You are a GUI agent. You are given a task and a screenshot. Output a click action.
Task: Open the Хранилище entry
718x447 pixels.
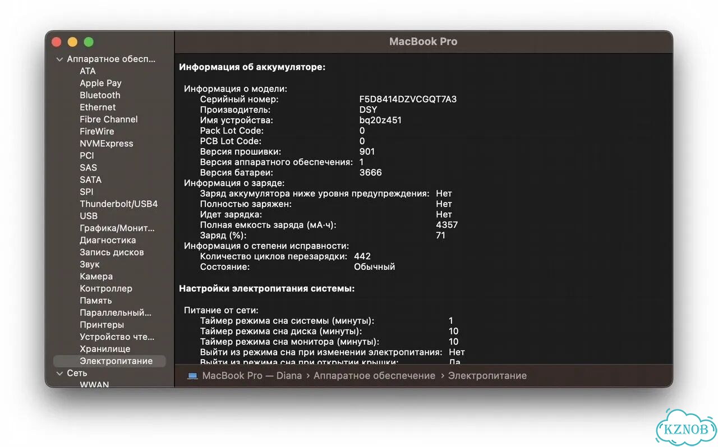tap(105, 349)
